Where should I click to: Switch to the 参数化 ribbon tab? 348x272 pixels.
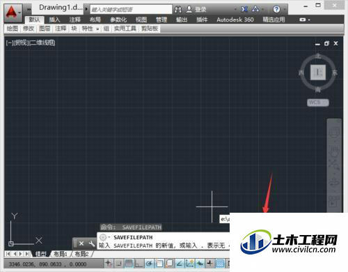pos(118,20)
